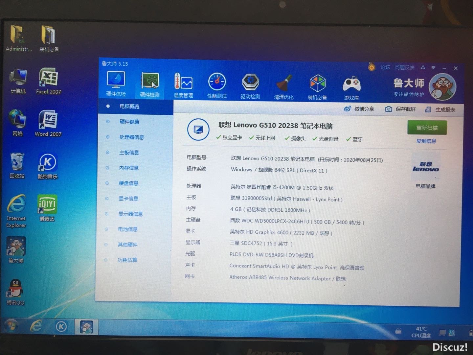Open 性能测试 performance test

pos(217,85)
